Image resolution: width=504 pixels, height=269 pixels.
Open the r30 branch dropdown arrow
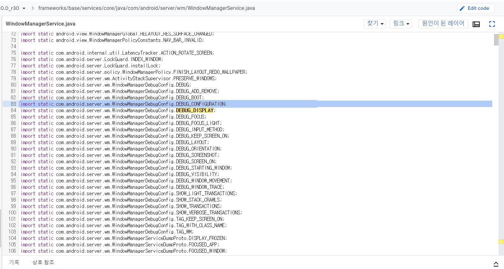24,8
